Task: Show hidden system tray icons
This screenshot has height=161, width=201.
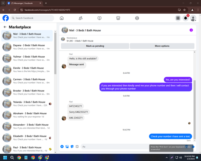Action: [x=166, y=157]
